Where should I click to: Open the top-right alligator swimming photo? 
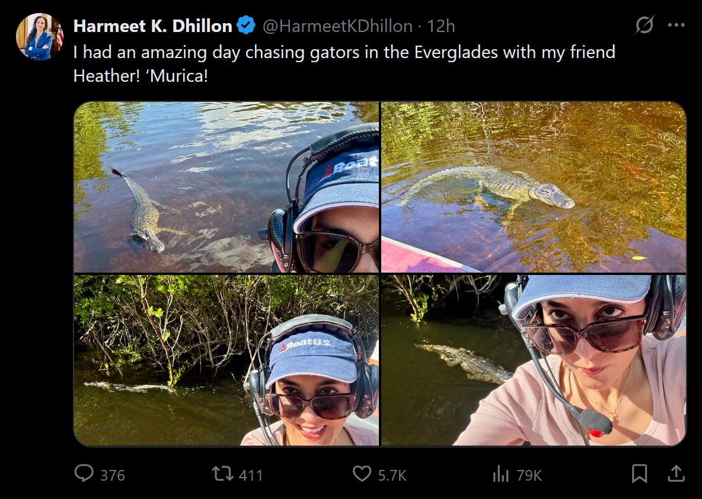click(x=533, y=187)
